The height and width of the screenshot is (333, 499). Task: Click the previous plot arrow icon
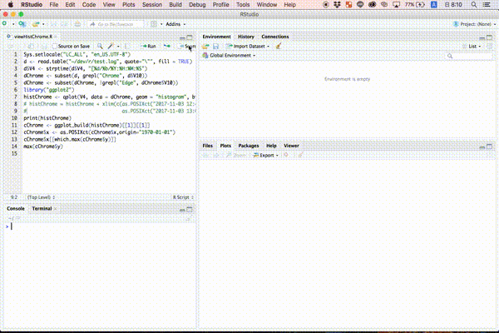point(205,155)
